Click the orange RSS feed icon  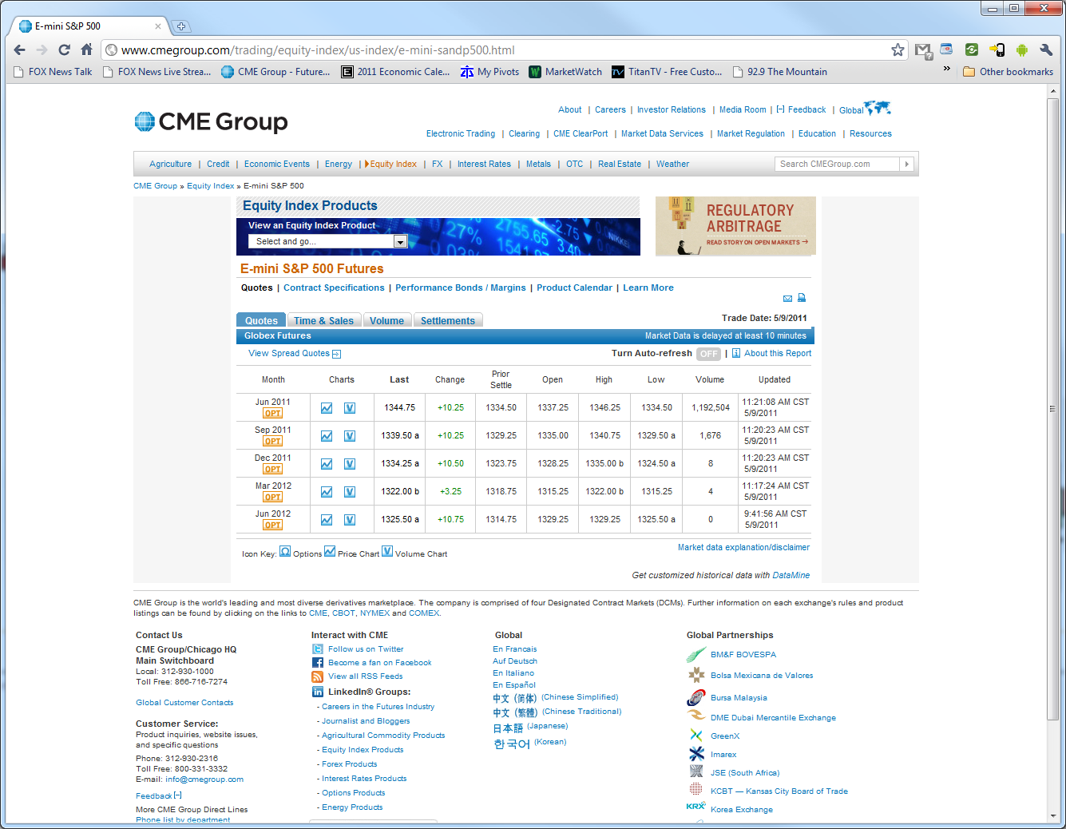pyautogui.click(x=318, y=676)
